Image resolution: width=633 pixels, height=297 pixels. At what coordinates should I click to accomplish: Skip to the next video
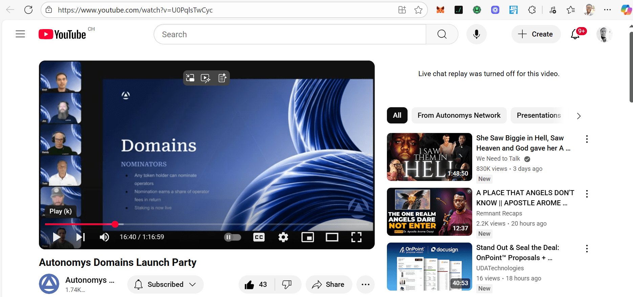tap(81, 237)
